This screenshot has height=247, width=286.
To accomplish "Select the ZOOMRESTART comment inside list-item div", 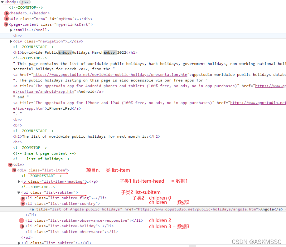I will pos(41,176).
